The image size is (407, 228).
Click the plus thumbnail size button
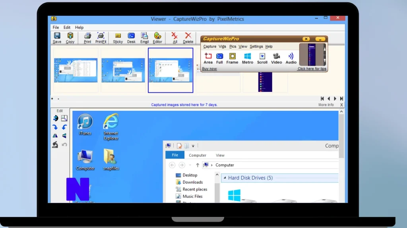tap(52, 99)
